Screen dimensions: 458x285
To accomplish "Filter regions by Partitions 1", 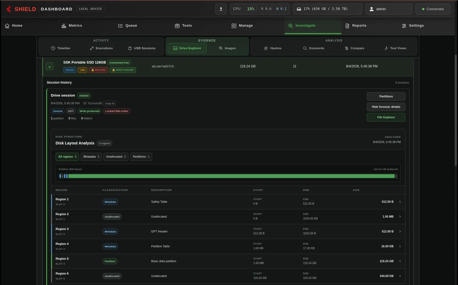I will tap(141, 157).
